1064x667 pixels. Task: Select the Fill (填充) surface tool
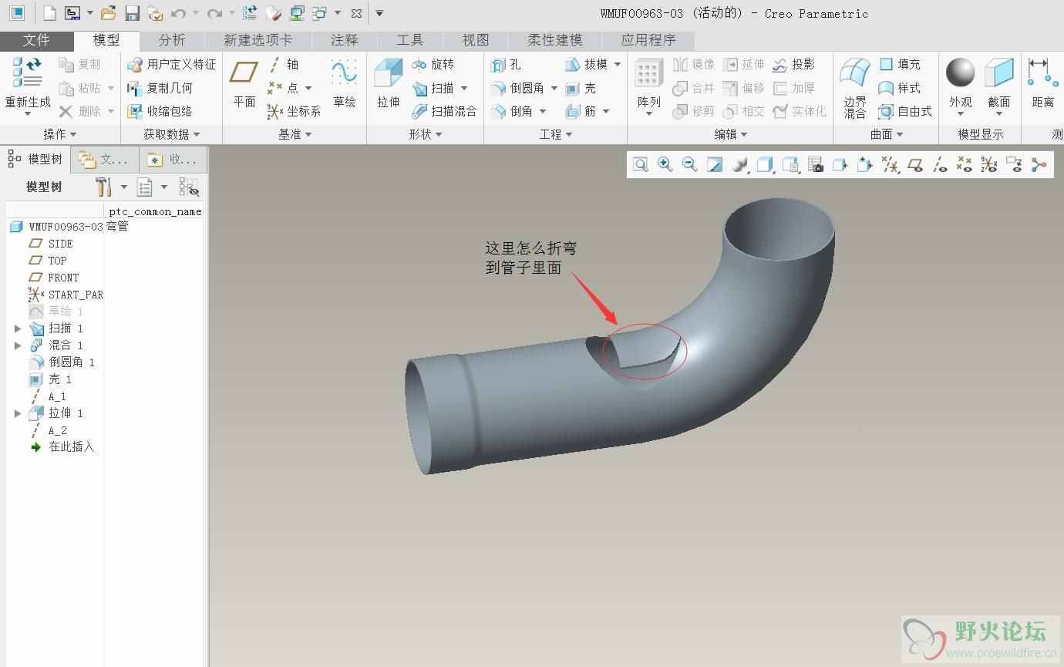pyautogui.click(x=900, y=64)
